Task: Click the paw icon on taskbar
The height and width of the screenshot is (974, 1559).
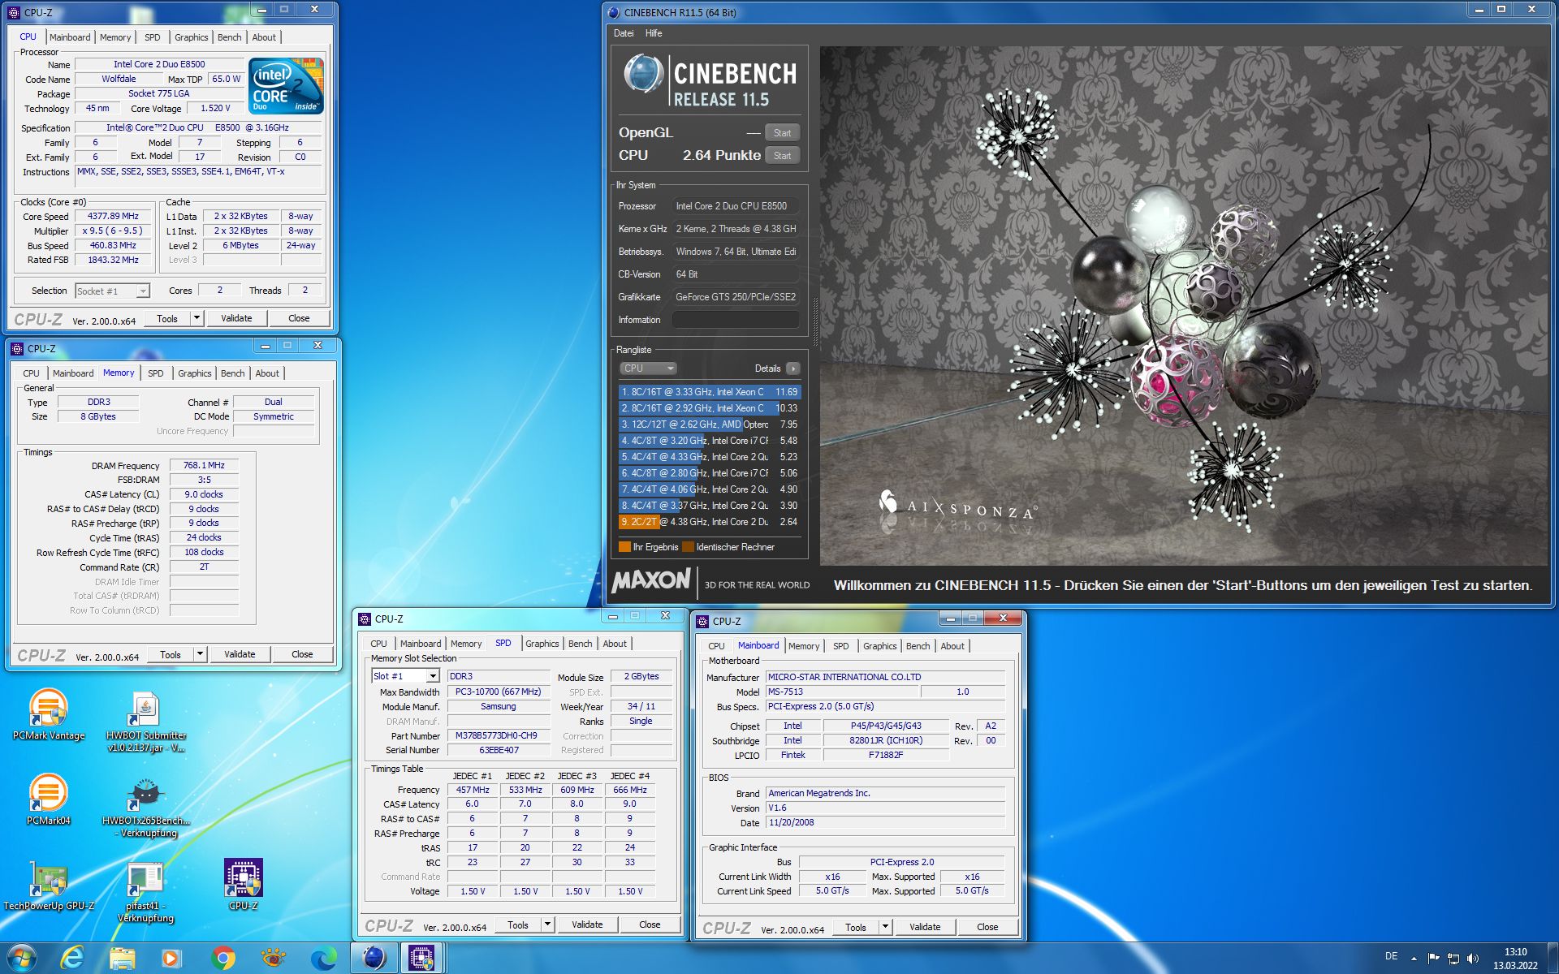Action: 274,959
